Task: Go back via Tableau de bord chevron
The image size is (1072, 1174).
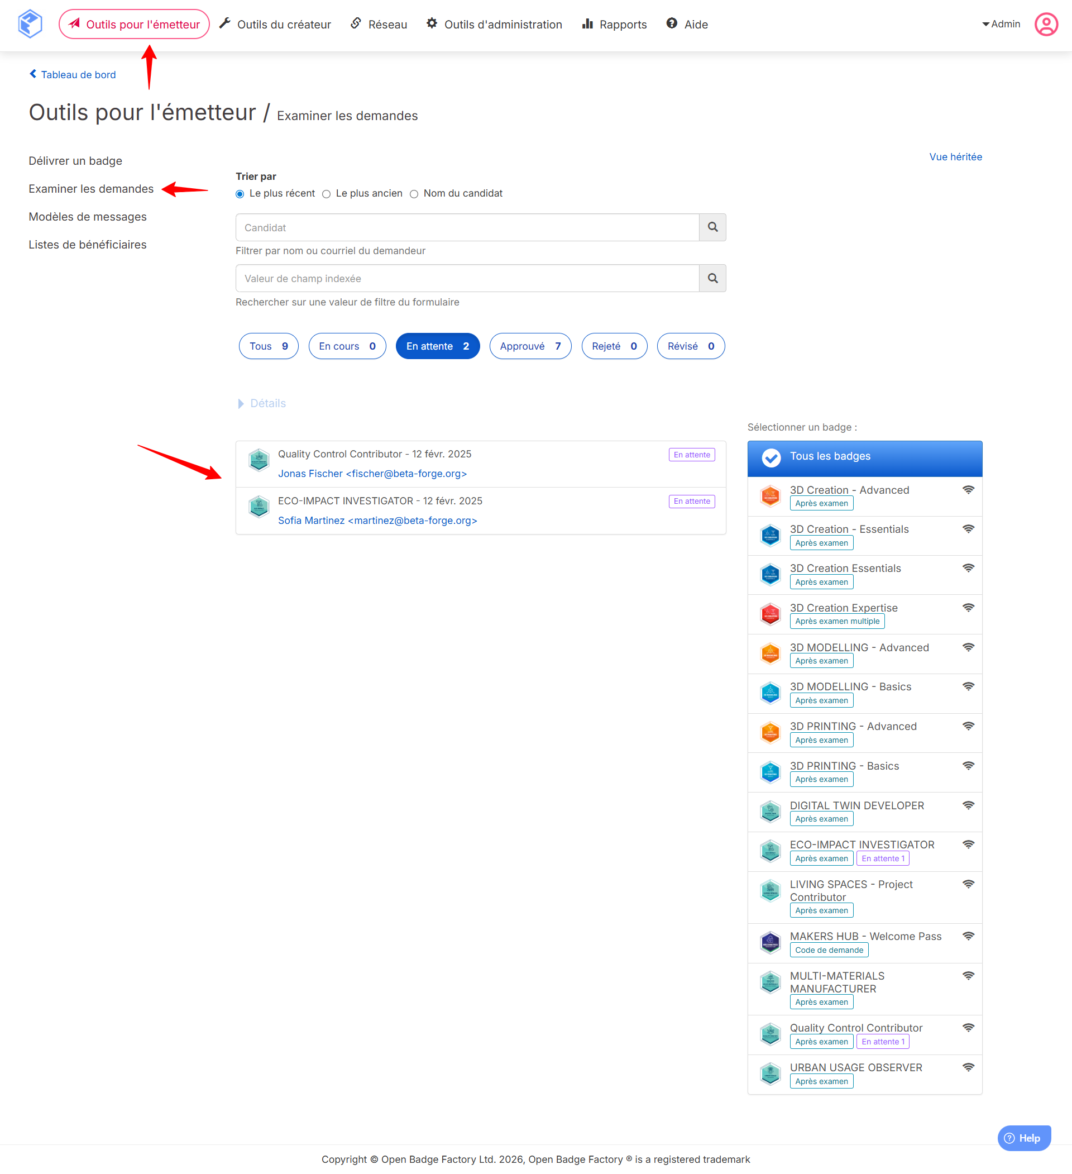Action: click(x=33, y=74)
